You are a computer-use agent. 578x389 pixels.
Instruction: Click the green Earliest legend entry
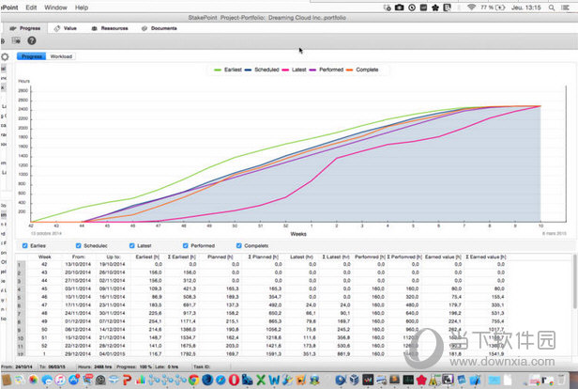coord(228,70)
